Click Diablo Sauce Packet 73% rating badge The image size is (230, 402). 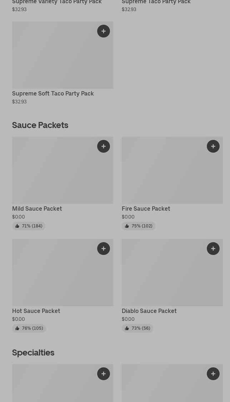137,328
